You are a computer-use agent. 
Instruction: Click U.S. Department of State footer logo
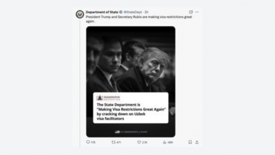131,132
